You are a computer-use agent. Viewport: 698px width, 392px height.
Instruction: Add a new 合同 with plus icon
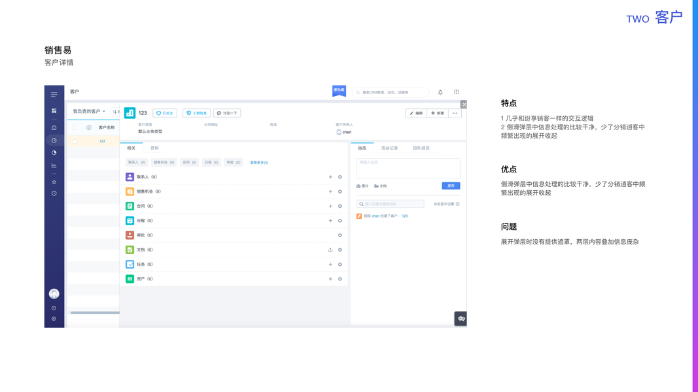coord(330,206)
